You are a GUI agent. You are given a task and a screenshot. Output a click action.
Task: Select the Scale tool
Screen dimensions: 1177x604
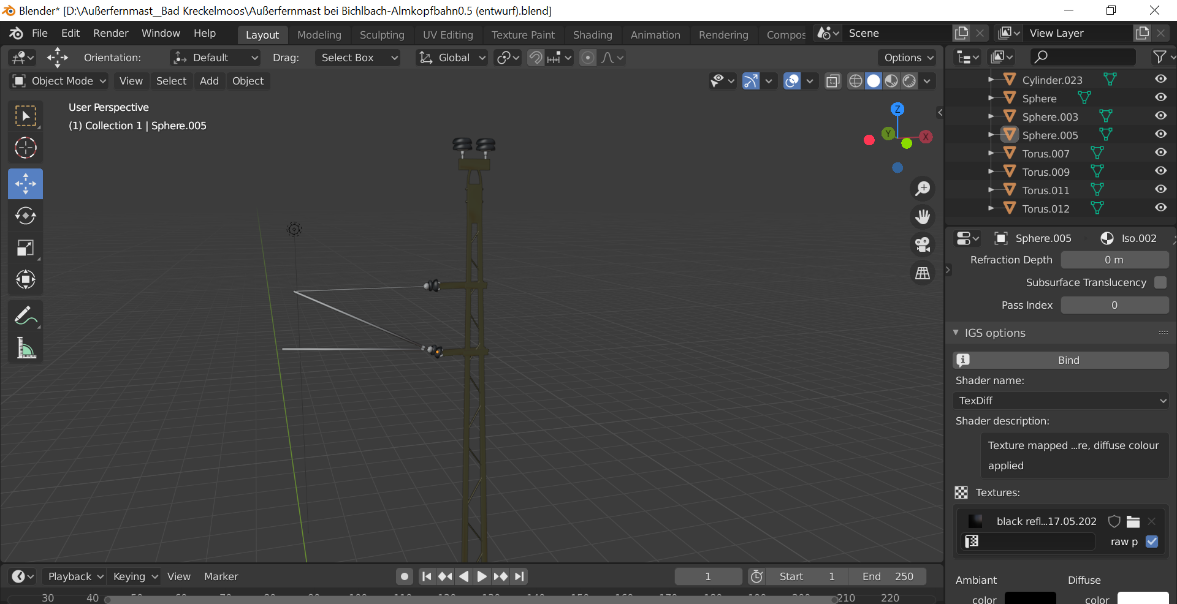click(x=25, y=248)
